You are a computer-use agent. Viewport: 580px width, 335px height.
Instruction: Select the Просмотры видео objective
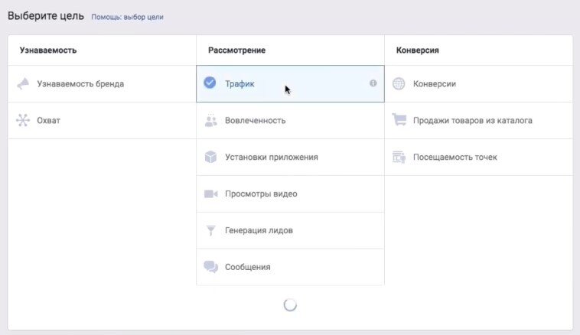coord(290,194)
